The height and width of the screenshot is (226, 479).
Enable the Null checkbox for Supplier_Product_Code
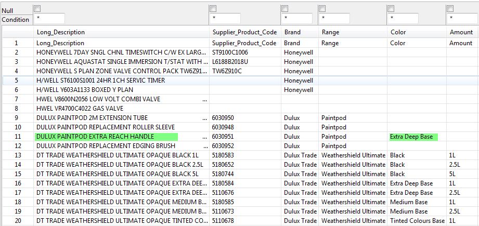click(212, 8)
